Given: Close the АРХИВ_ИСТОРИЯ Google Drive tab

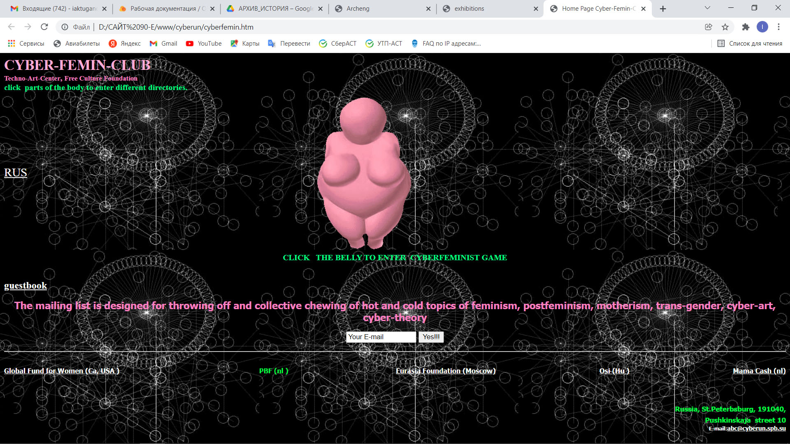Looking at the screenshot, I should tap(320, 9).
